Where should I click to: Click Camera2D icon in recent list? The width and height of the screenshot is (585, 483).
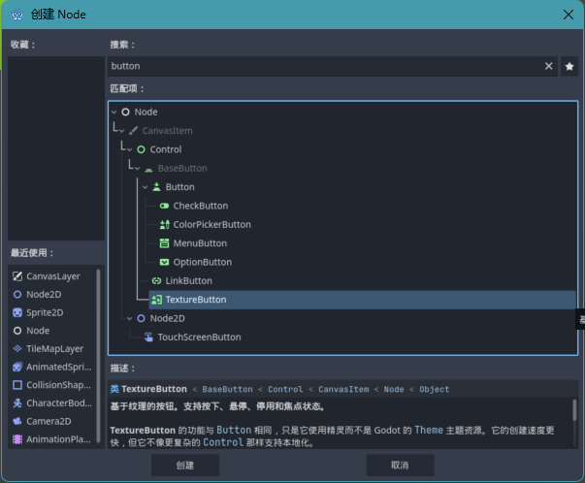(17, 421)
